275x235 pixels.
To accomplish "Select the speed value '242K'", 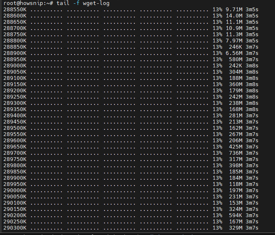I will coord(236,66).
